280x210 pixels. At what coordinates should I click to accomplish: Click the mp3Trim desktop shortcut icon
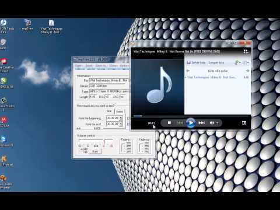(27, 25)
